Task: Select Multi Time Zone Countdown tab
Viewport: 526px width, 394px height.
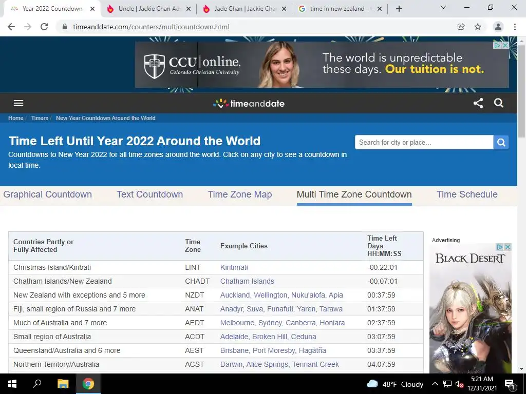Action: pyautogui.click(x=354, y=194)
